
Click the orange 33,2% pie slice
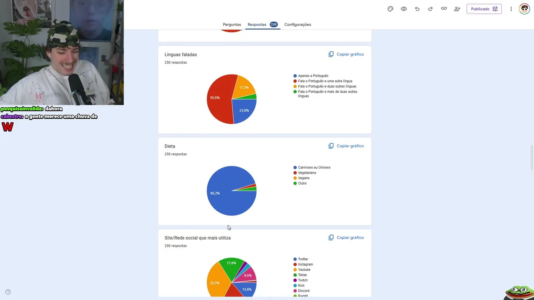coord(216,280)
